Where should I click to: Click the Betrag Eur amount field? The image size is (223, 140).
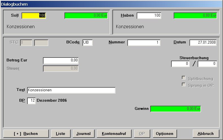coord(61,61)
